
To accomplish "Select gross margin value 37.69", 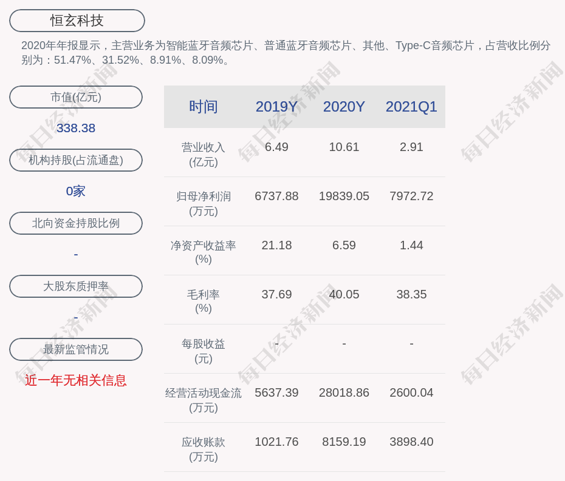I will point(276,294).
